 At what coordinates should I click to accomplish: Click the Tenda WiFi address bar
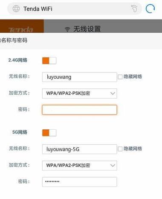click(x=75, y=9)
